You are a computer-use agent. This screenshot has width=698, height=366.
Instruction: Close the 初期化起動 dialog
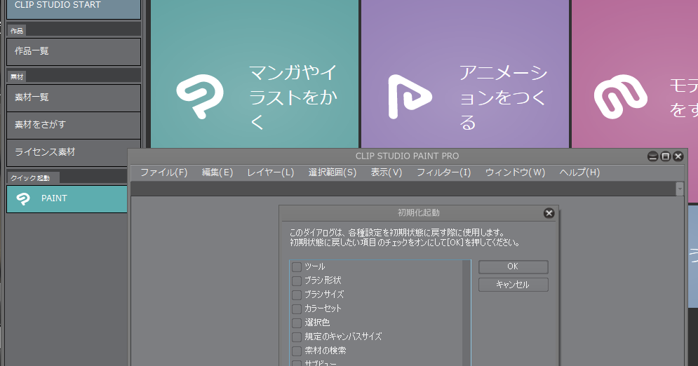click(x=549, y=213)
